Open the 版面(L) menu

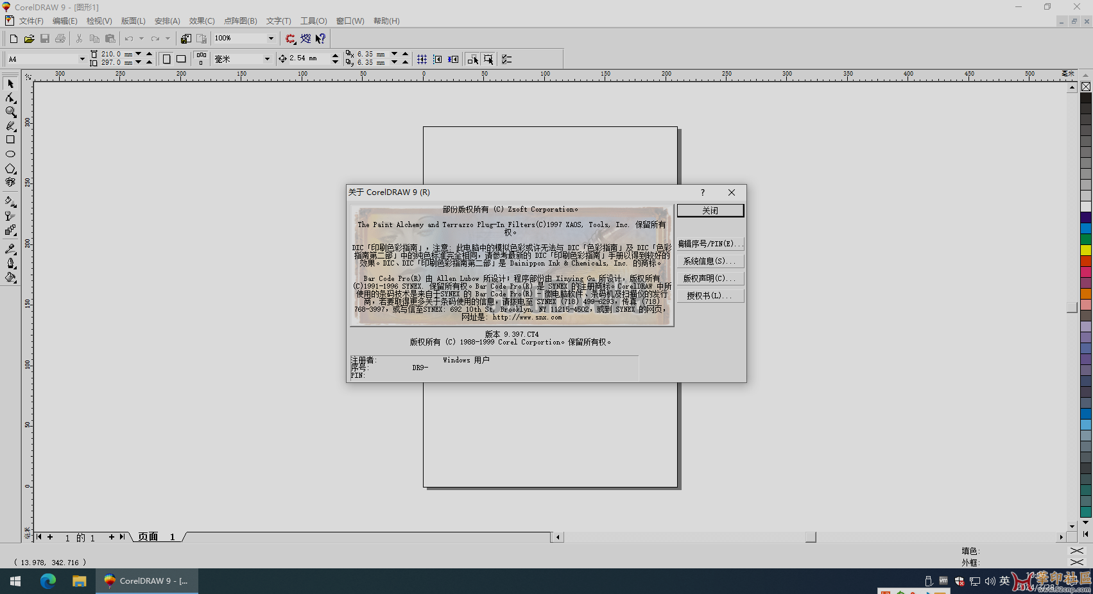[x=133, y=21]
